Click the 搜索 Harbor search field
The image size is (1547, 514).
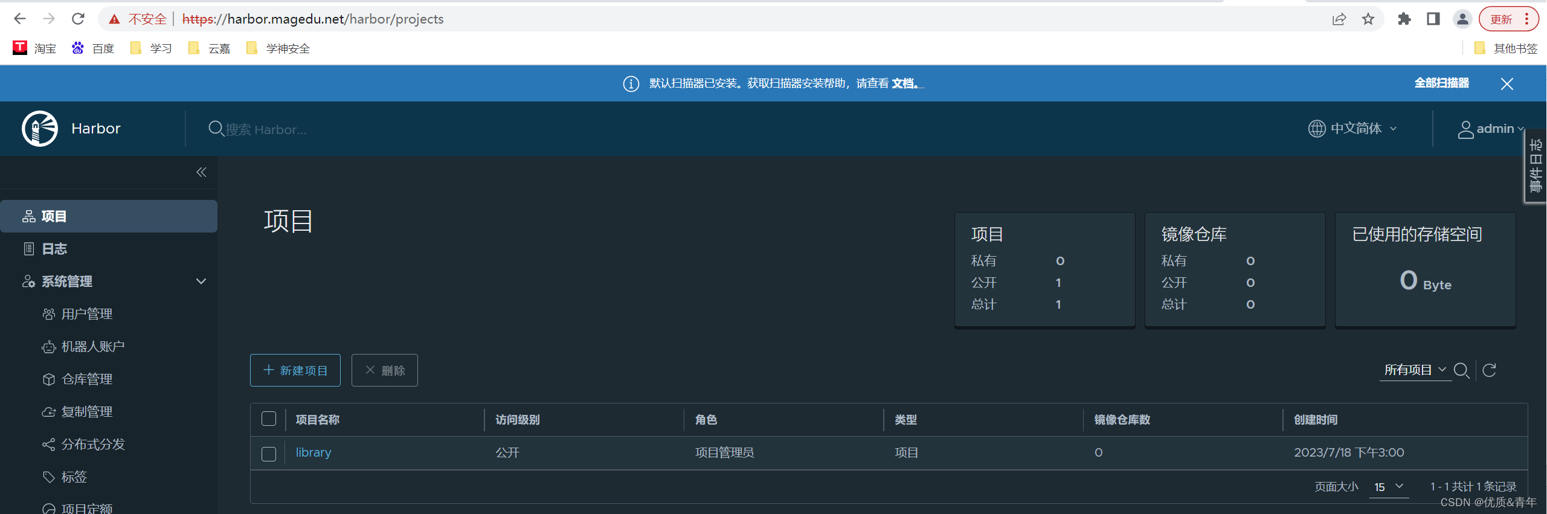pos(266,129)
